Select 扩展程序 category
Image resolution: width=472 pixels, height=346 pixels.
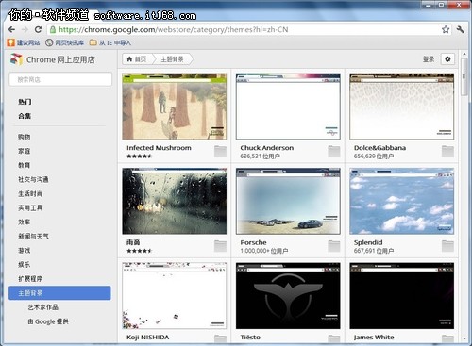pyautogui.click(x=30, y=279)
